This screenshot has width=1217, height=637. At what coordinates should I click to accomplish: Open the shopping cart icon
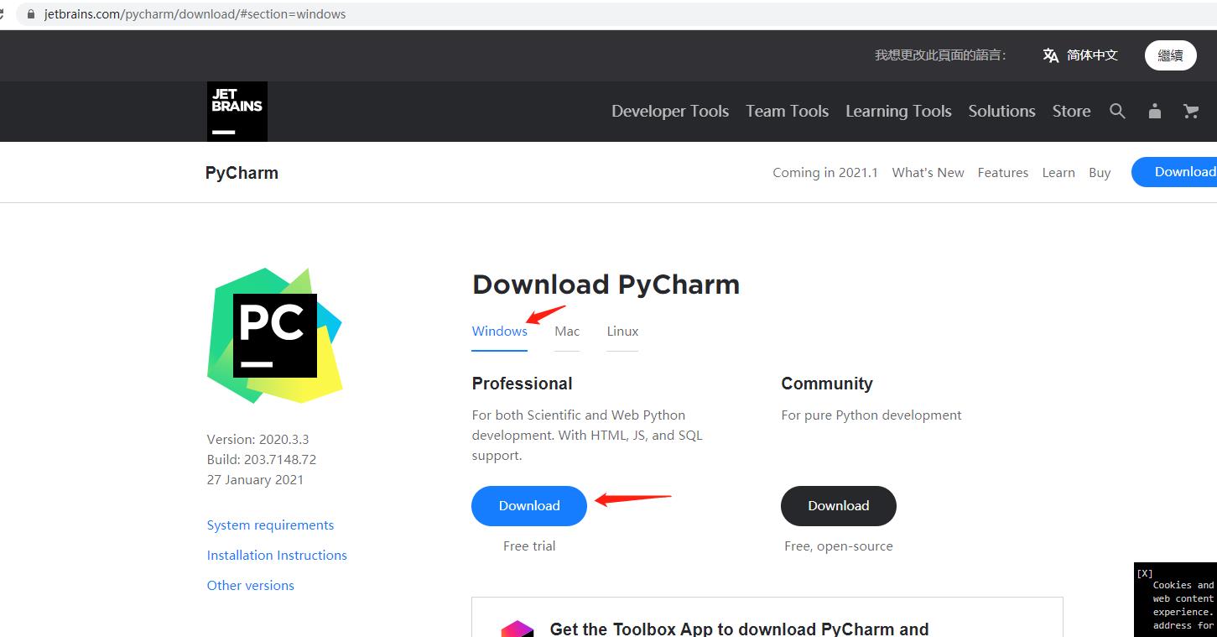1191,111
